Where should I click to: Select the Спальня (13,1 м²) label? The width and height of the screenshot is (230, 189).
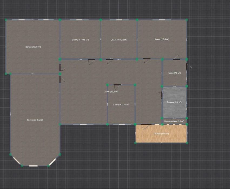click(x=121, y=105)
